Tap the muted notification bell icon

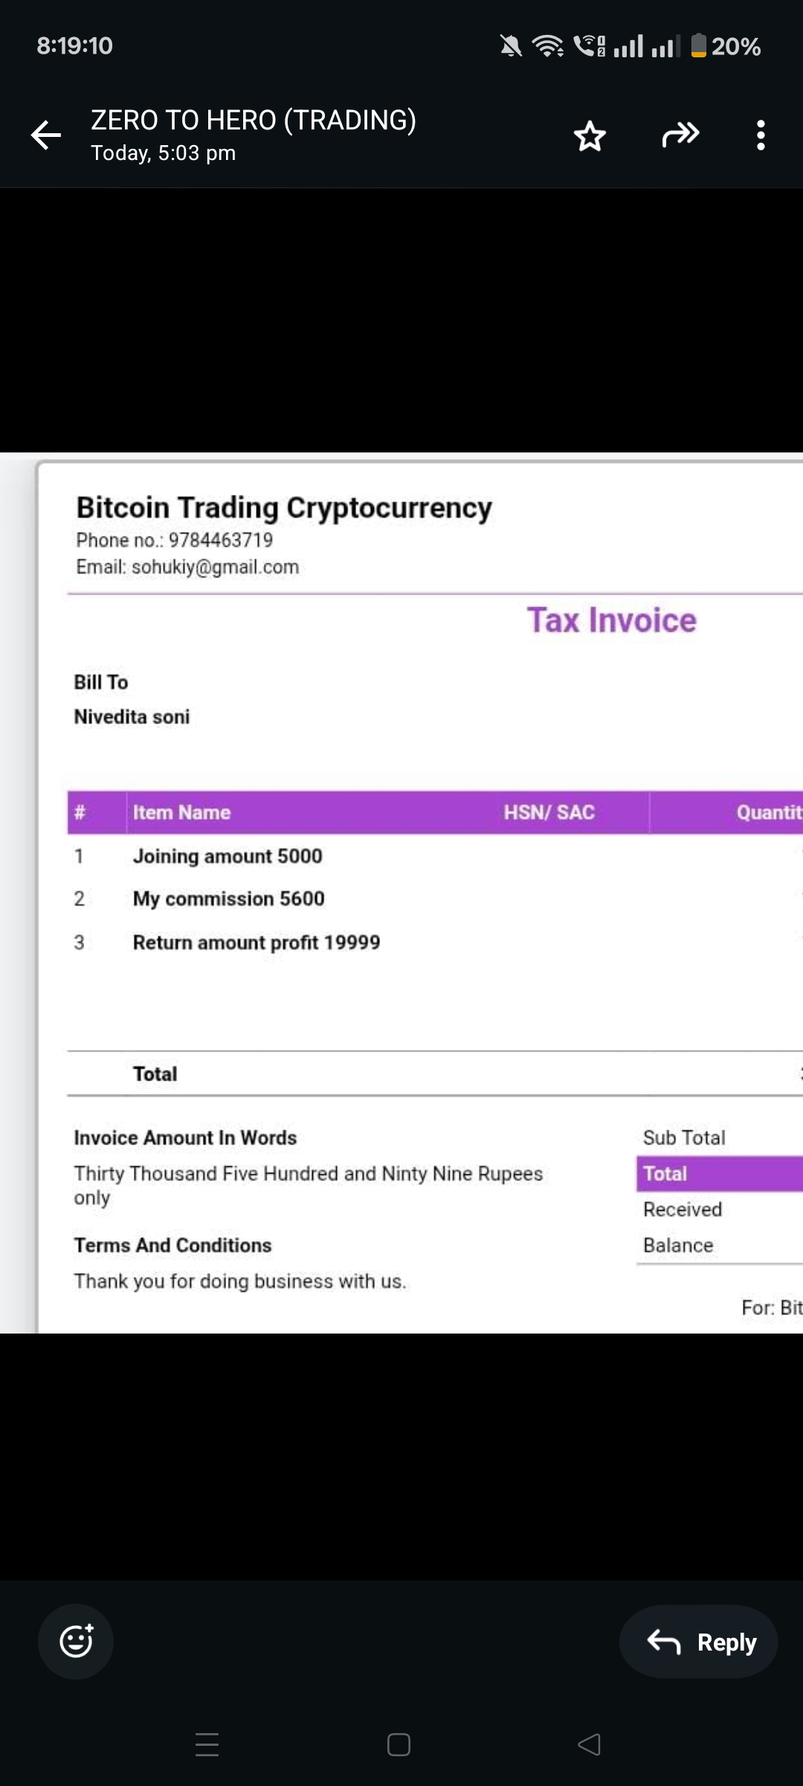click(511, 46)
